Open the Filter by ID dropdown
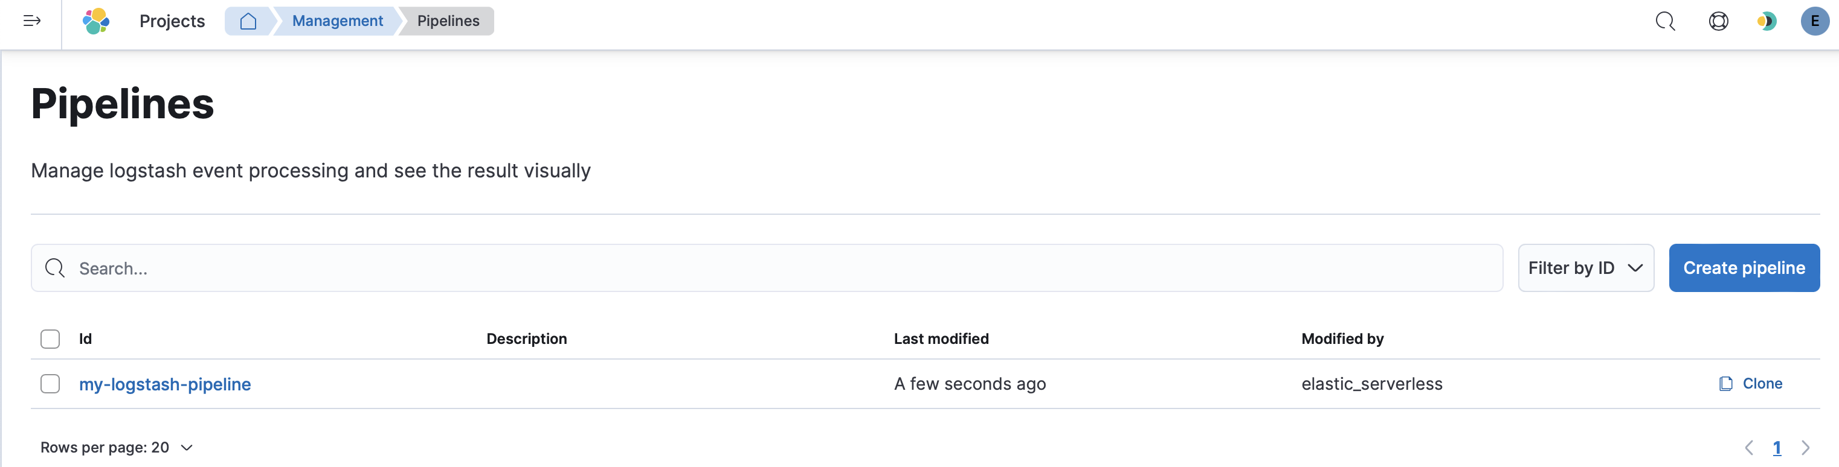The width and height of the screenshot is (1839, 467). 1586,267
